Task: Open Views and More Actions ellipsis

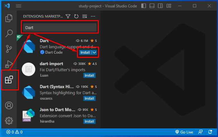Action: (x=93, y=16)
